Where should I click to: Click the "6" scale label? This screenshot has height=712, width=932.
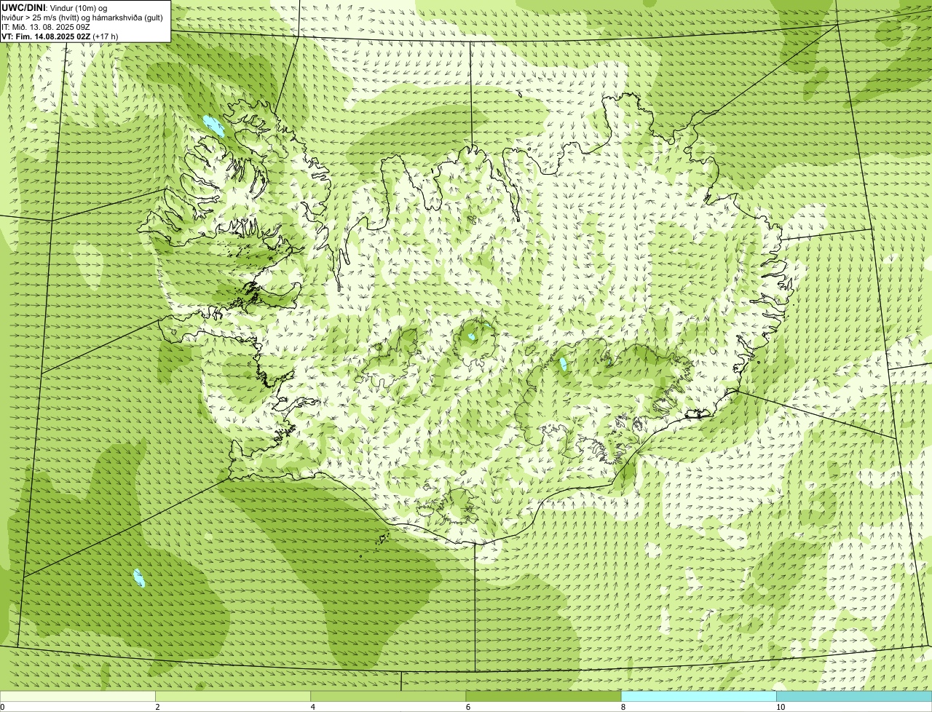point(467,707)
